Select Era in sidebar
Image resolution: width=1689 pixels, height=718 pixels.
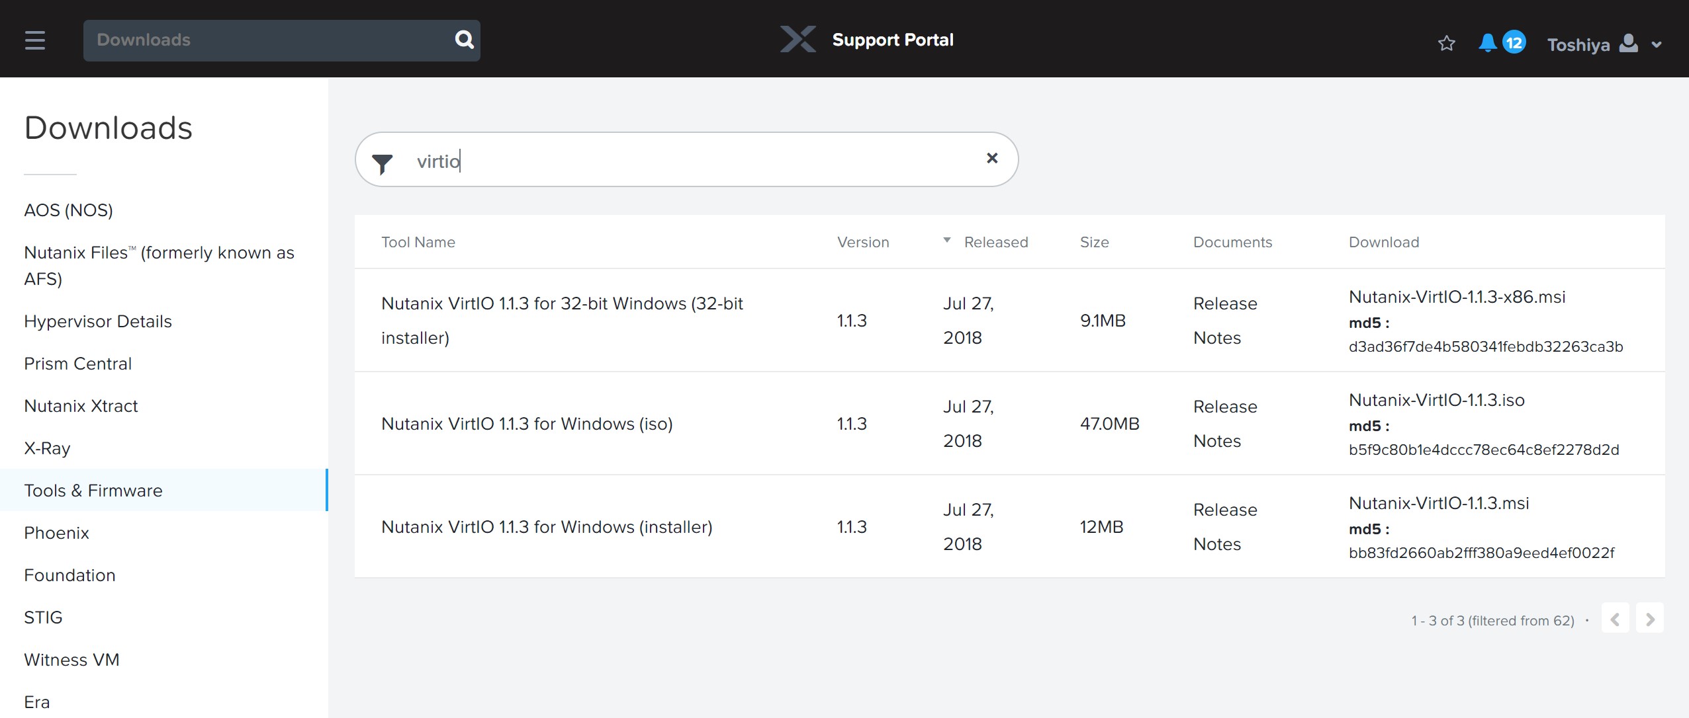point(37,702)
